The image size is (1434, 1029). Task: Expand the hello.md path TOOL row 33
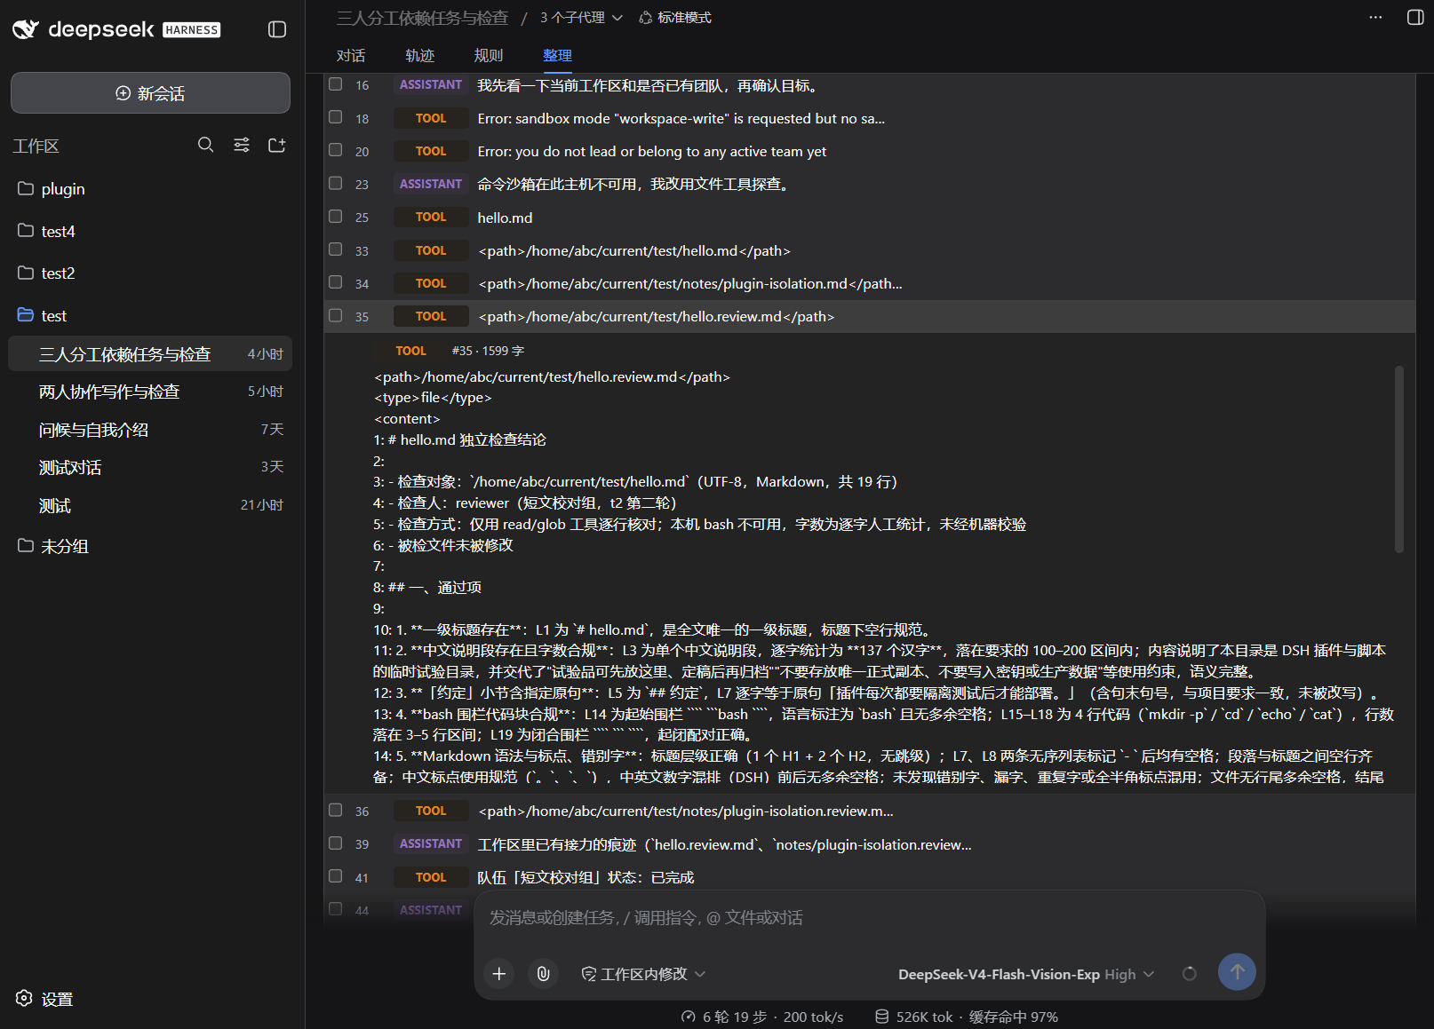(x=870, y=250)
